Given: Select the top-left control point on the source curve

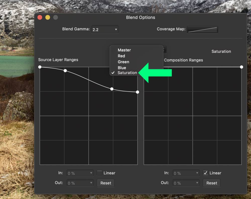Looking at the screenshot, I should 40,67.
